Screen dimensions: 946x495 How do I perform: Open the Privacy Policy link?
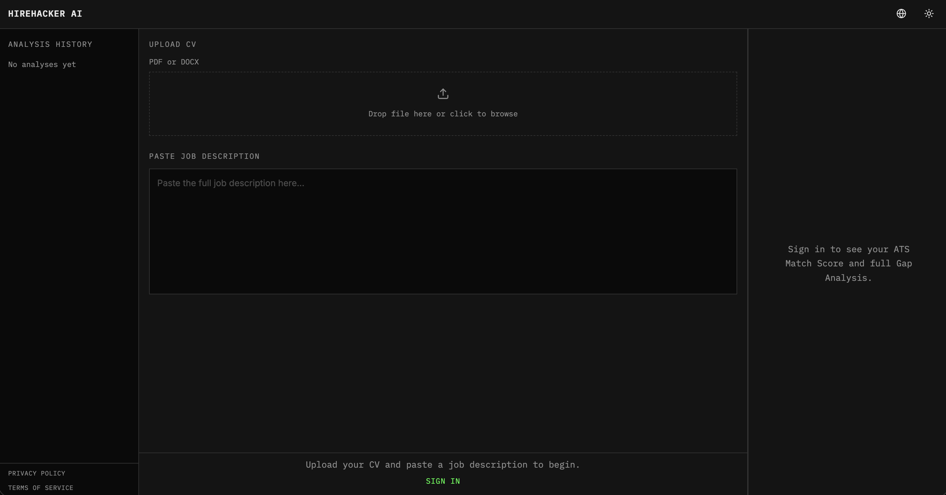[37, 473]
